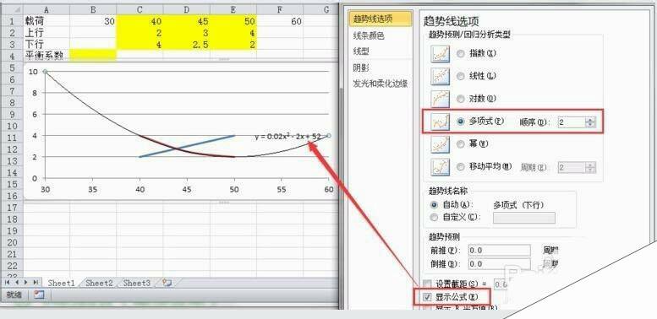Click the logarithmic trendline type icon
This screenshot has width=657, height=319.
440,99
